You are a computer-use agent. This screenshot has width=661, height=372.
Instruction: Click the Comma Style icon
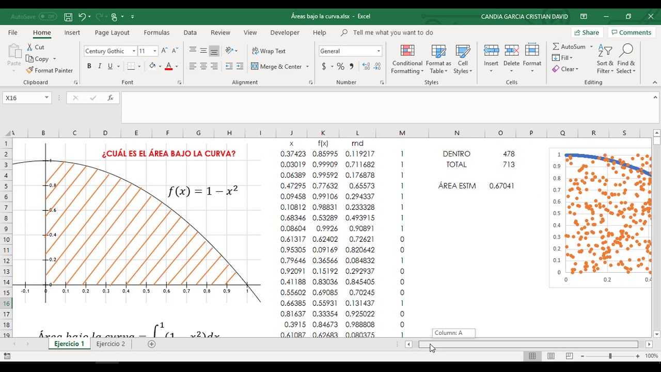point(352,66)
